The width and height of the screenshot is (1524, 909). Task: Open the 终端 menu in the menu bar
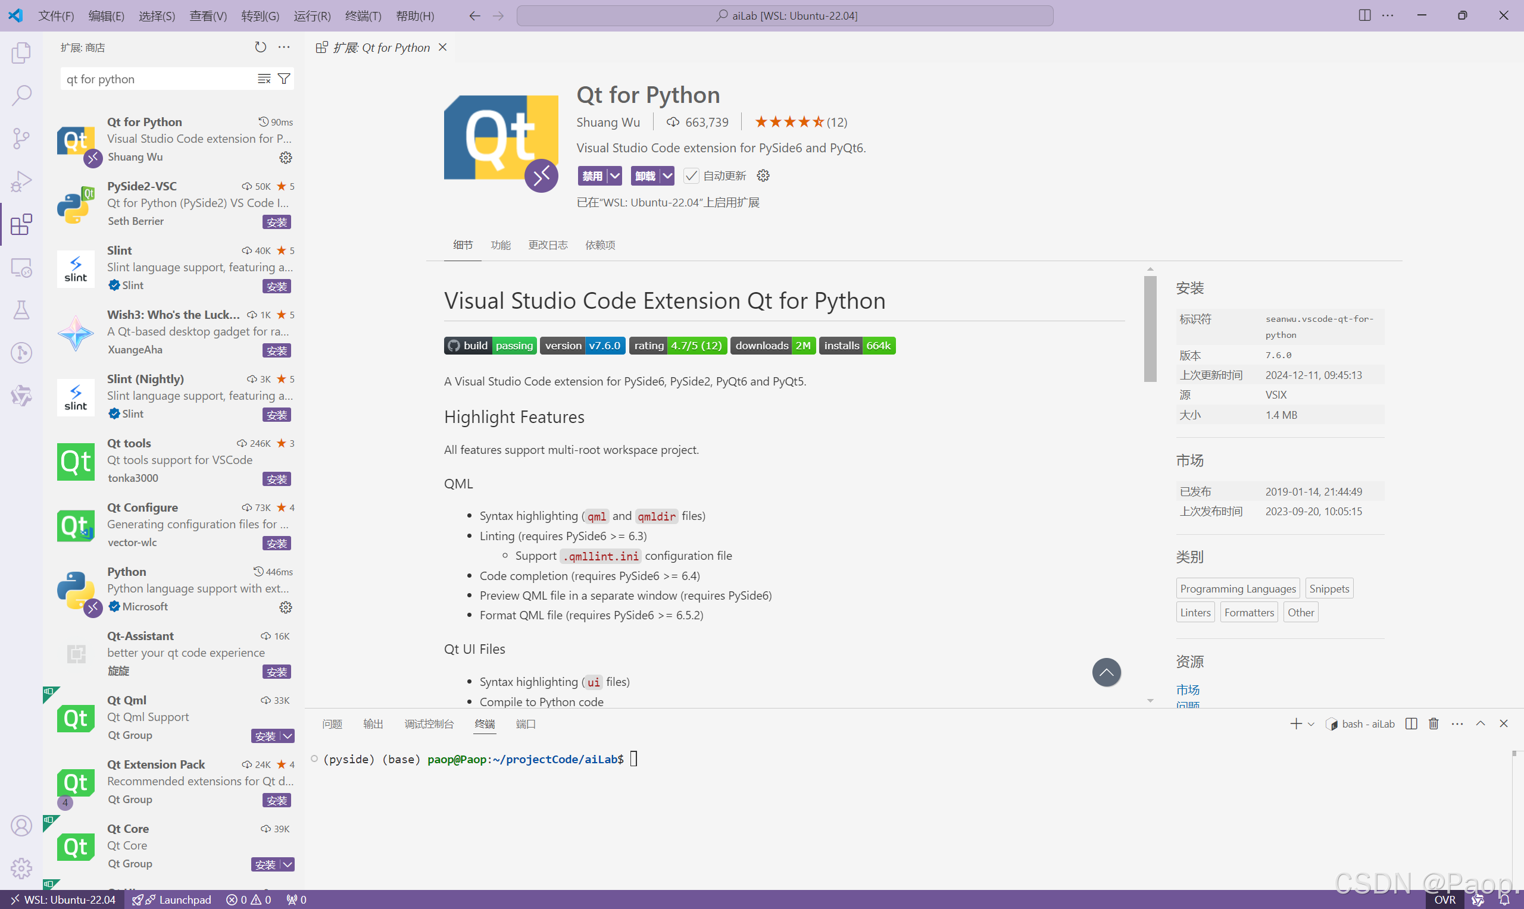coord(362,16)
